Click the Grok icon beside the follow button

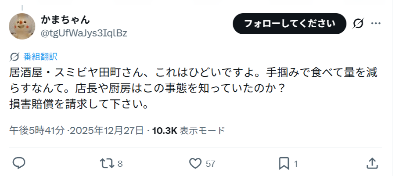click(358, 23)
